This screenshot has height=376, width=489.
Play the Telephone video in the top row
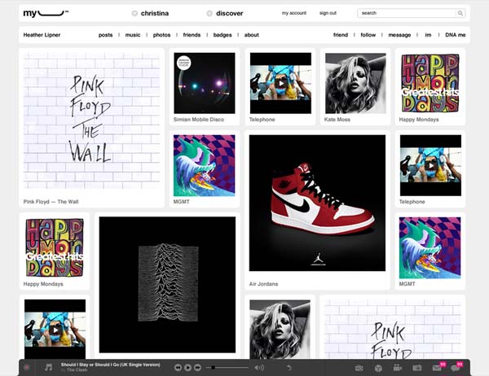click(x=281, y=83)
